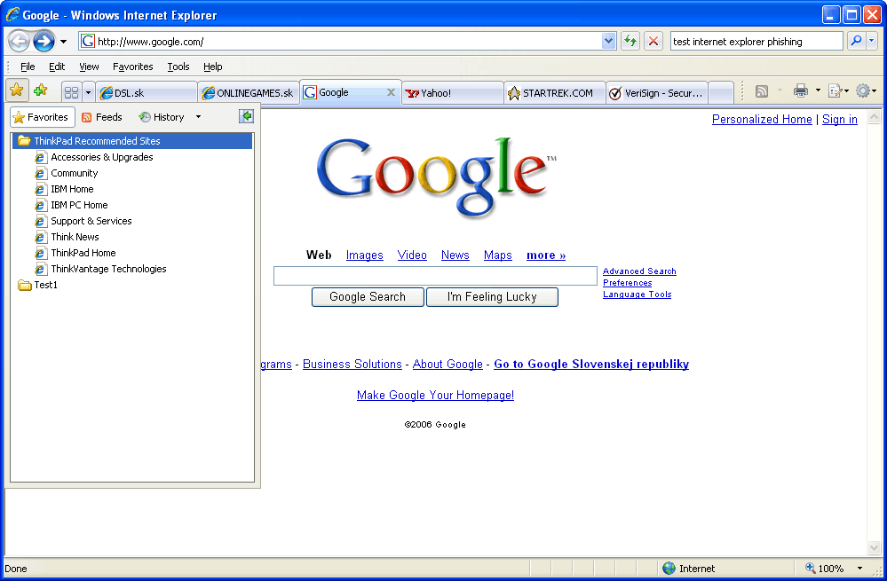887x581 pixels.
Task: Open the Tools menu
Action: pos(178,67)
